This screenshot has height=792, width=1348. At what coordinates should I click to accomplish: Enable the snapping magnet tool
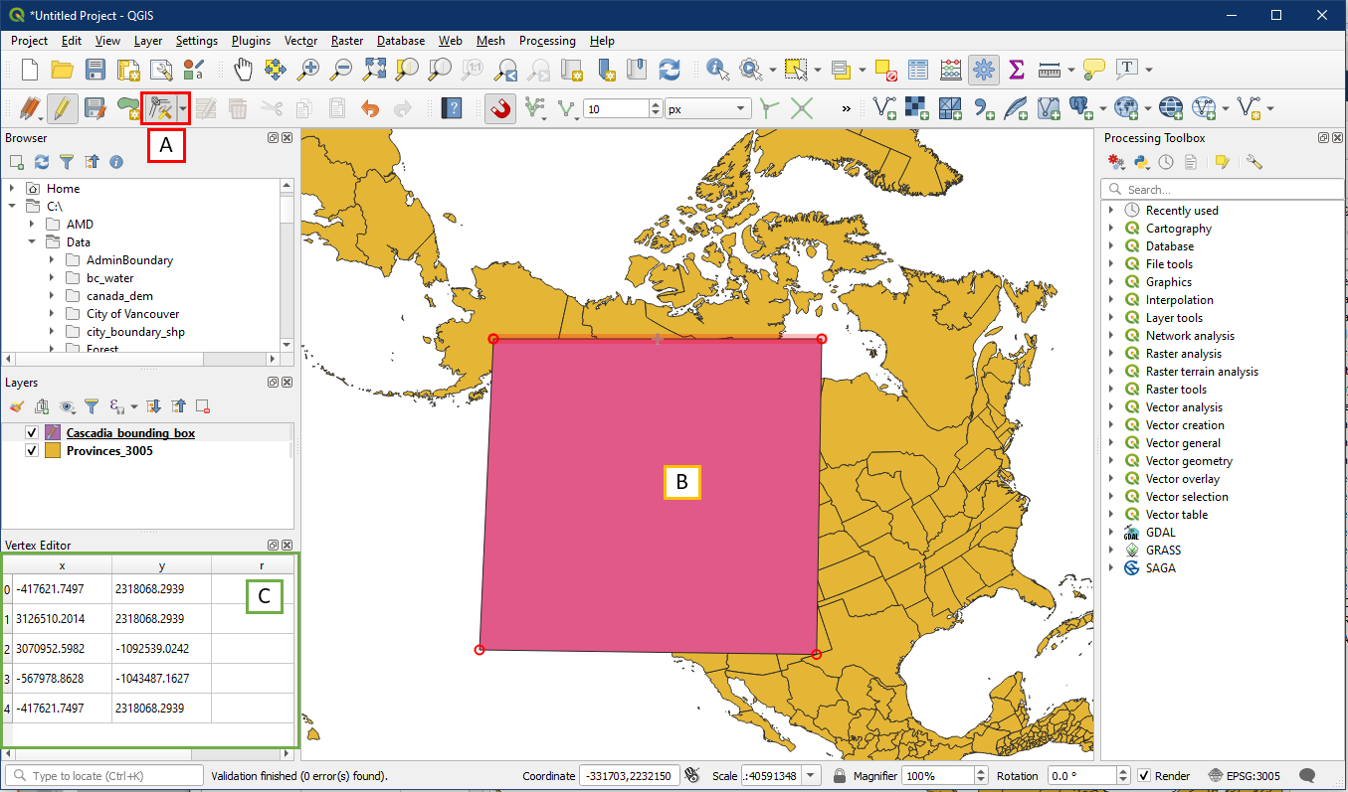[x=500, y=108]
